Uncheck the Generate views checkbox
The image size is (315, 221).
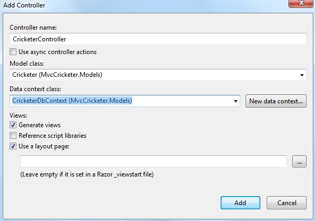point(13,125)
